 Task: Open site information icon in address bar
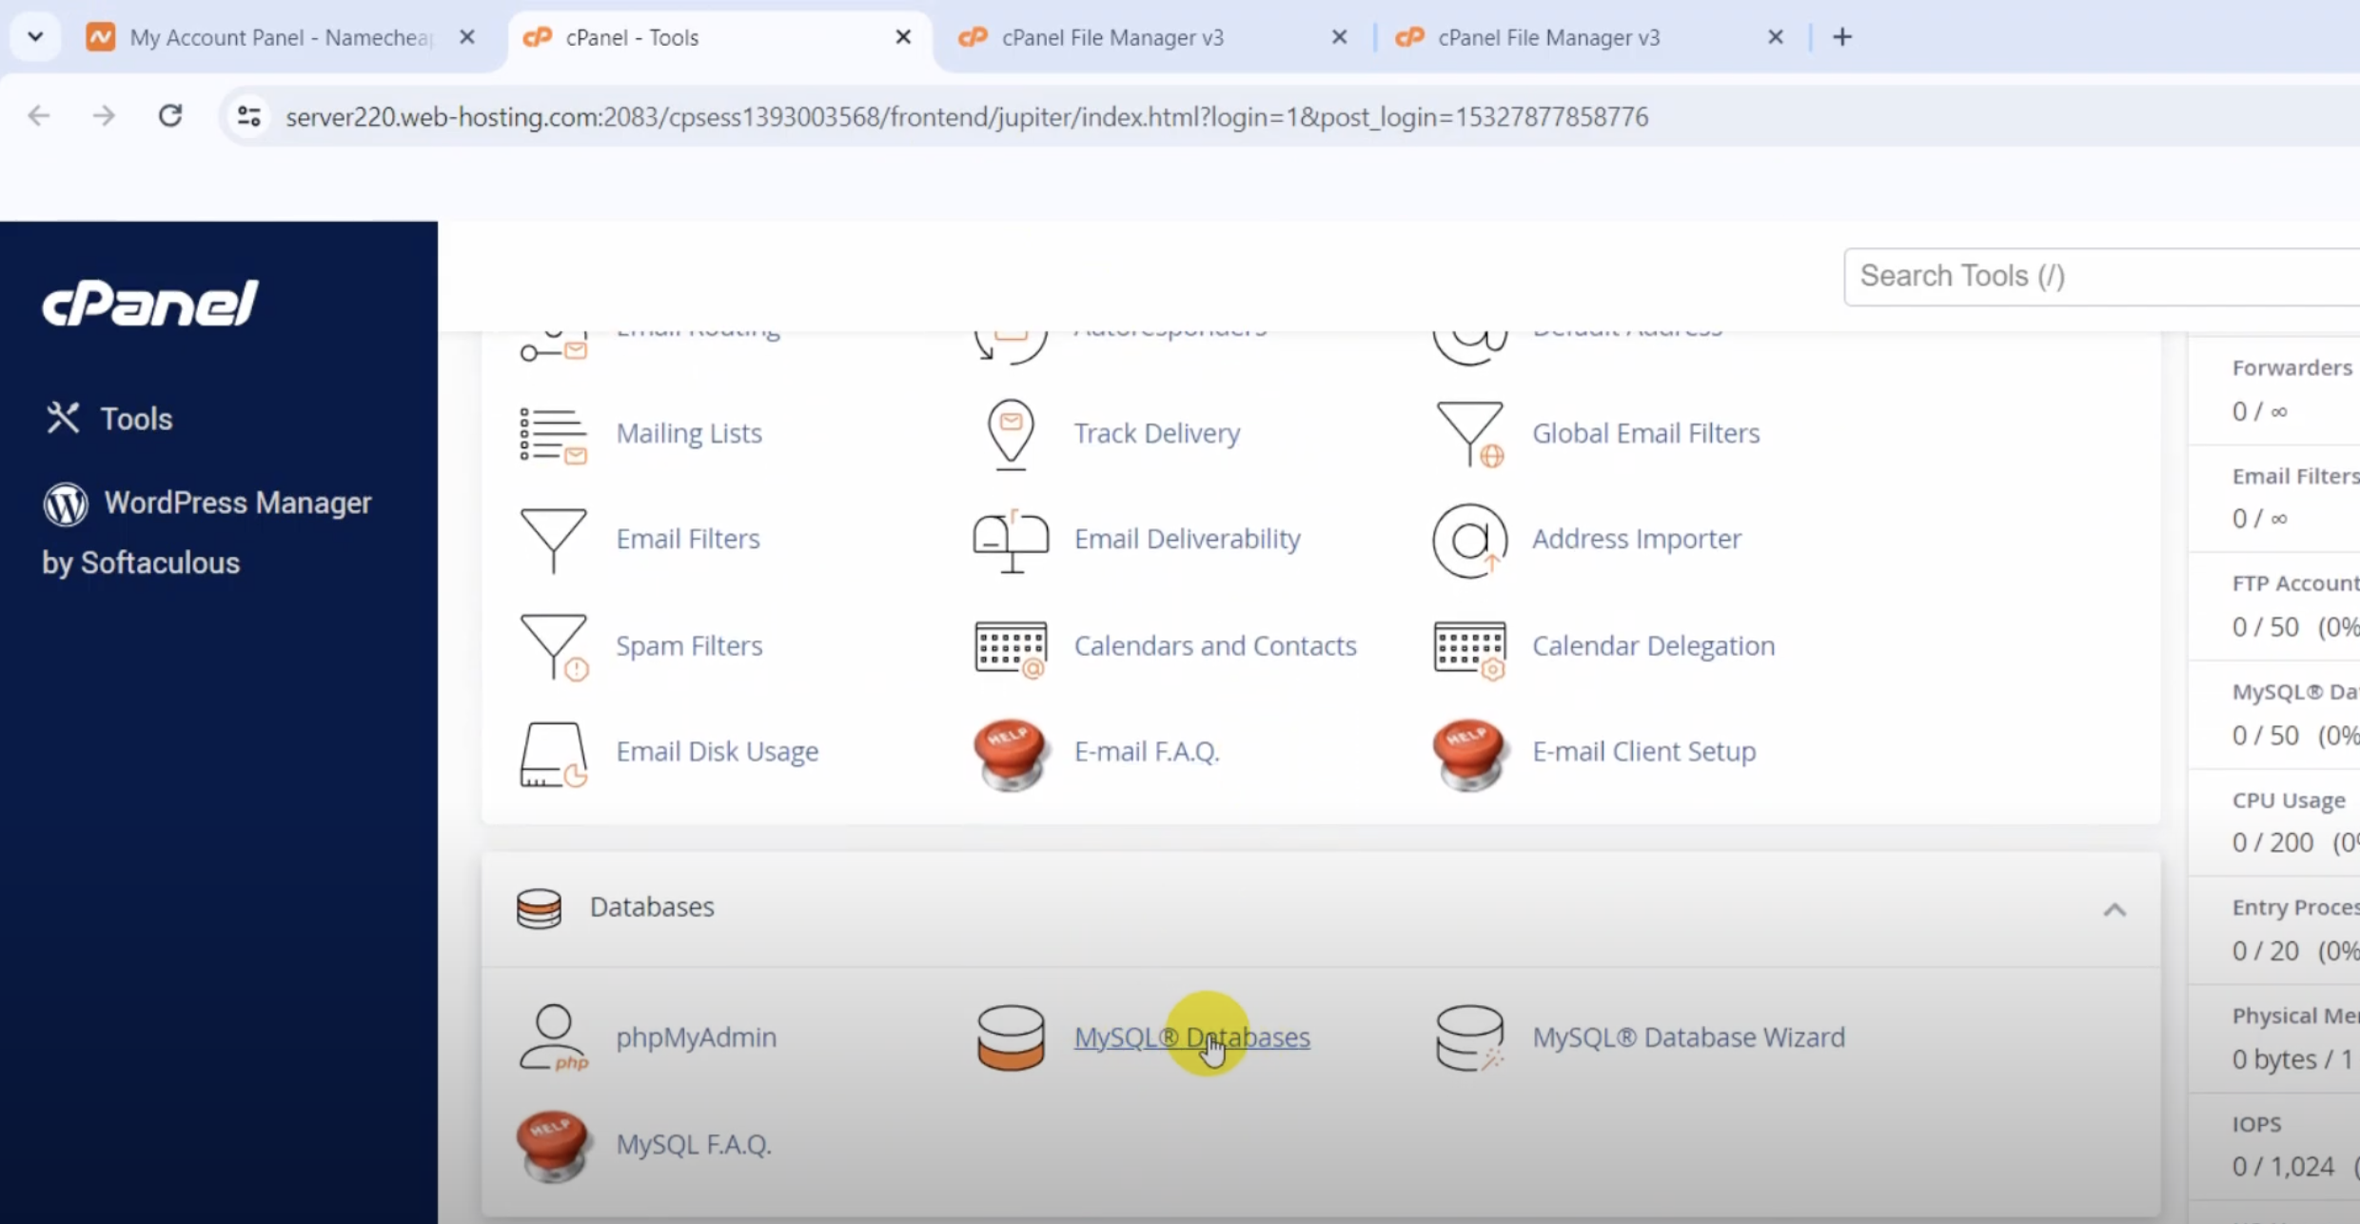[x=249, y=116]
